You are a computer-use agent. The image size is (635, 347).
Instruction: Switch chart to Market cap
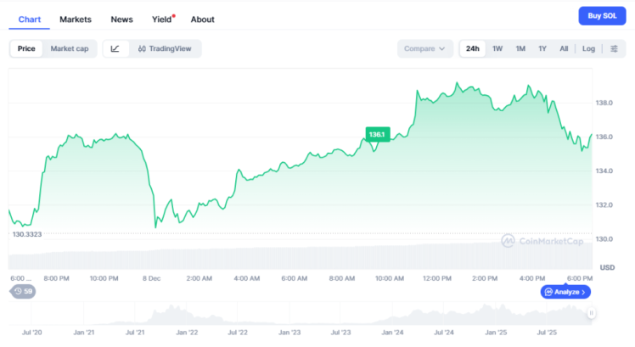[70, 49]
